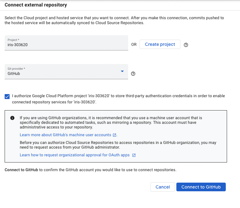Screen dimensions: 240x208
Task: Click Connect to GitHub button
Action: point(201,187)
